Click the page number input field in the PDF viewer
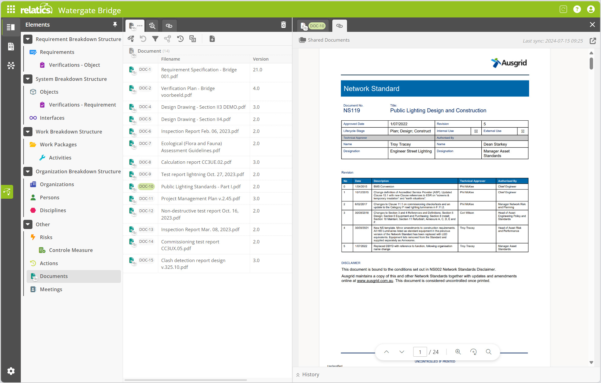The width and height of the screenshot is (601, 383). tap(420, 352)
